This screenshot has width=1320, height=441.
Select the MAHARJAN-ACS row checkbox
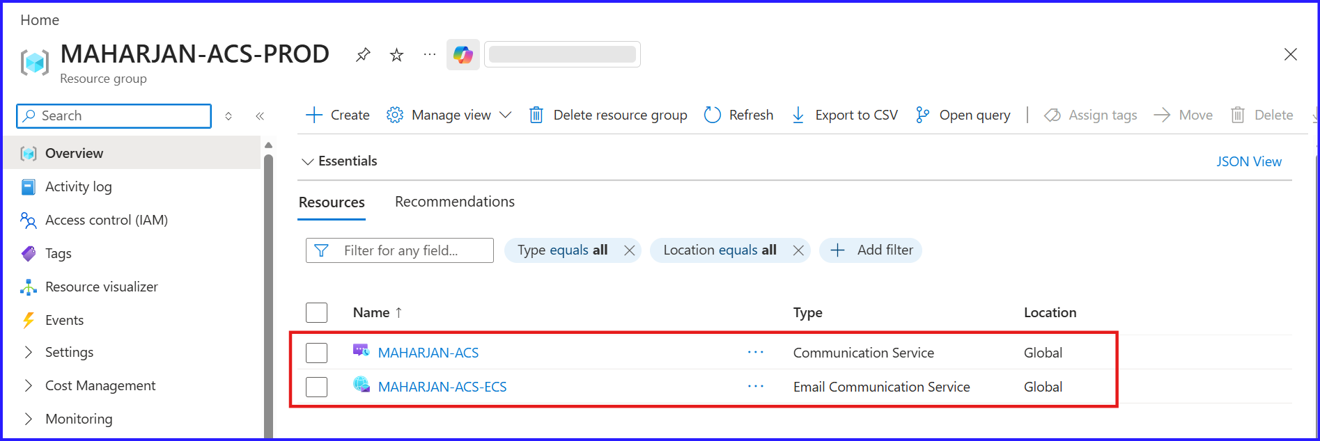click(x=316, y=353)
